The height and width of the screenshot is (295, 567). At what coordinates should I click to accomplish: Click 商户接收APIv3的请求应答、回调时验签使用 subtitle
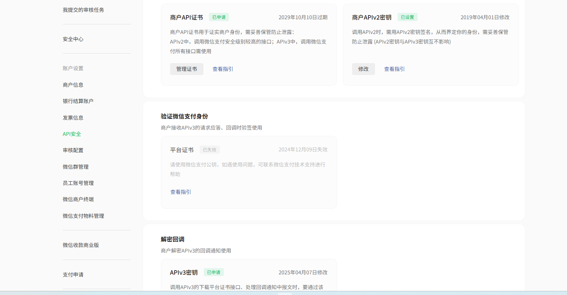212,128
